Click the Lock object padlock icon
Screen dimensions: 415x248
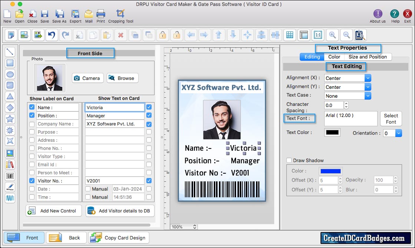click(163, 35)
